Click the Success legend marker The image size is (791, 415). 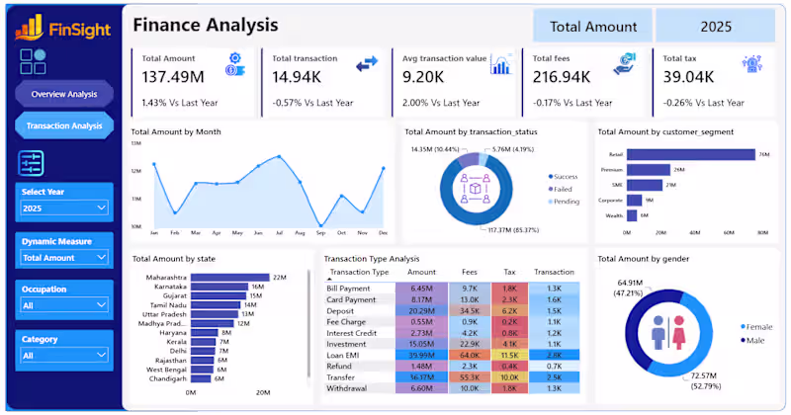551,177
